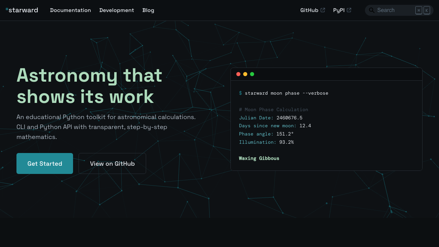Click the ⌘ shortcut key badge
Viewport: 439px width, 247px height.
[419, 10]
